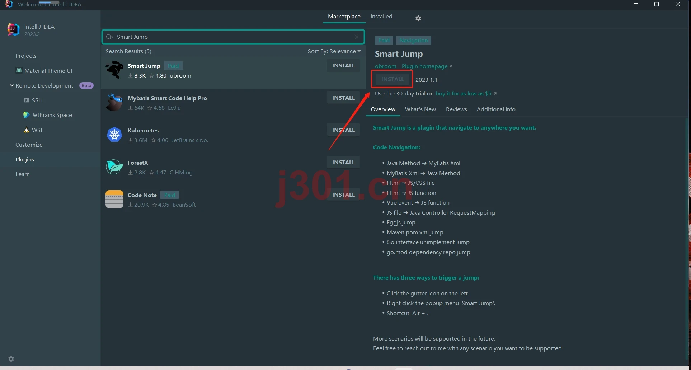Click the version text 2023.1.1
The height and width of the screenshot is (370, 691).
tap(426, 80)
